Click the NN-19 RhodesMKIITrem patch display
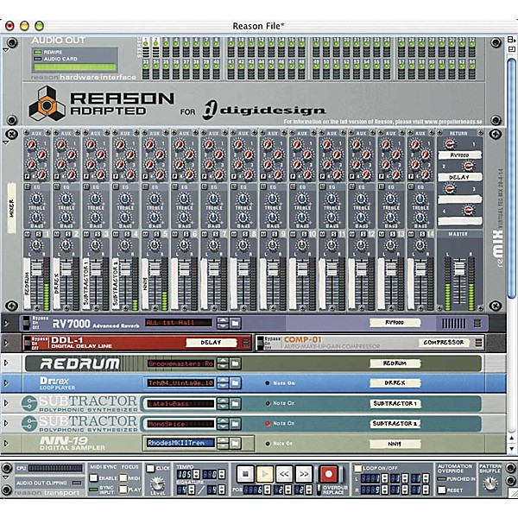518x518 pixels. [180, 443]
